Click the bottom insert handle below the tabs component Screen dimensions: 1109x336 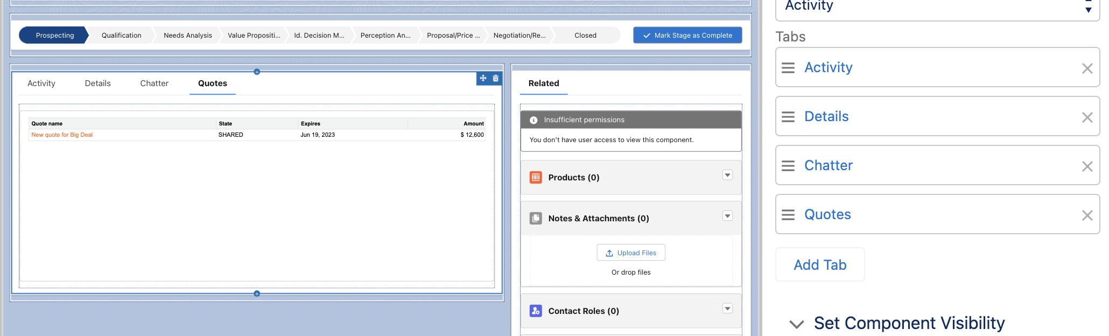coord(257,293)
